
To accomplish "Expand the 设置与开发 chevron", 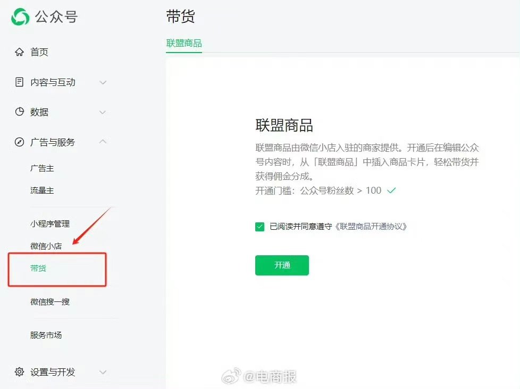I will click(x=103, y=372).
